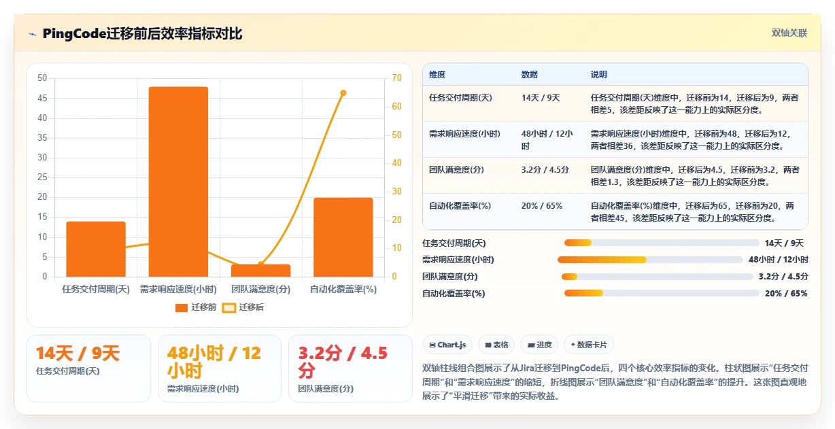Screen dimensions: 835x429
Task: Select the Chart.js chip
Action: (448, 345)
